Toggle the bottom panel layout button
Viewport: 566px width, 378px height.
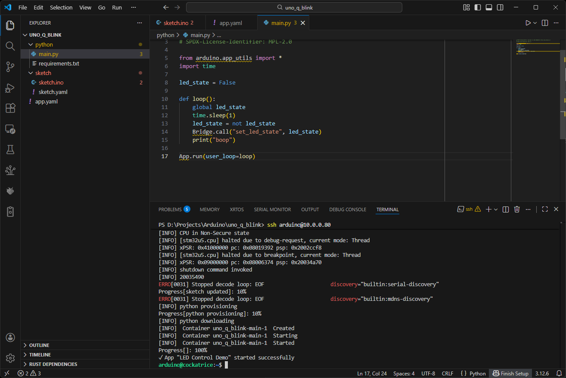point(489,7)
